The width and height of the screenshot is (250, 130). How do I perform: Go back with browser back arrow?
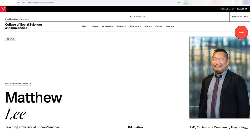(x=3, y=2)
